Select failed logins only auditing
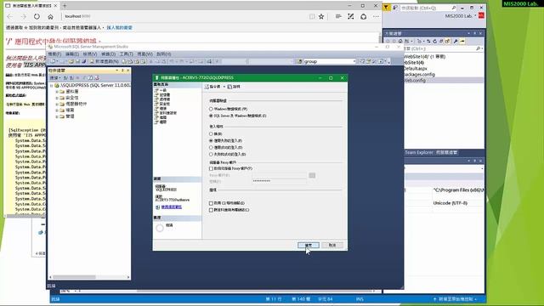The image size is (544, 306). point(211,141)
